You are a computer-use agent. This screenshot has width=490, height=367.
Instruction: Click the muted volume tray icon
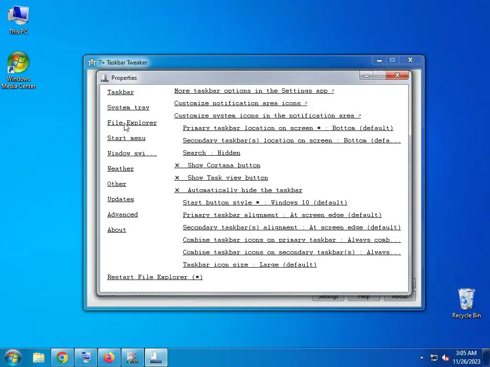point(445,357)
